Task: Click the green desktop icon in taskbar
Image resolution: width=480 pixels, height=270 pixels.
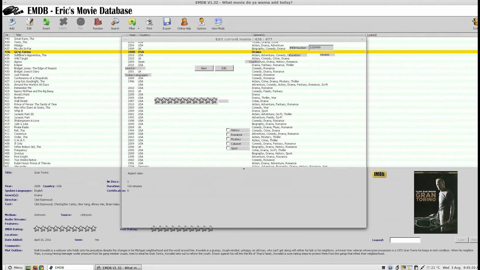Action: pos(29,267)
